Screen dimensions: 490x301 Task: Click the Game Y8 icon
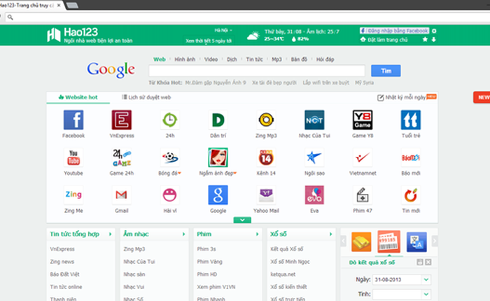click(x=362, y=120)
